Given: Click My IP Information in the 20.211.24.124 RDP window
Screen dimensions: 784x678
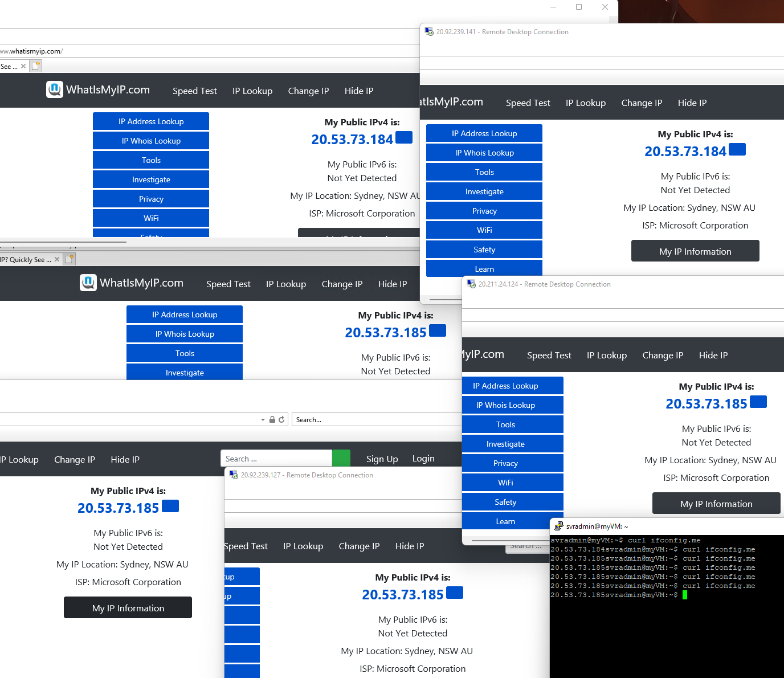Looking at the screenshot, I should (716, 503).
